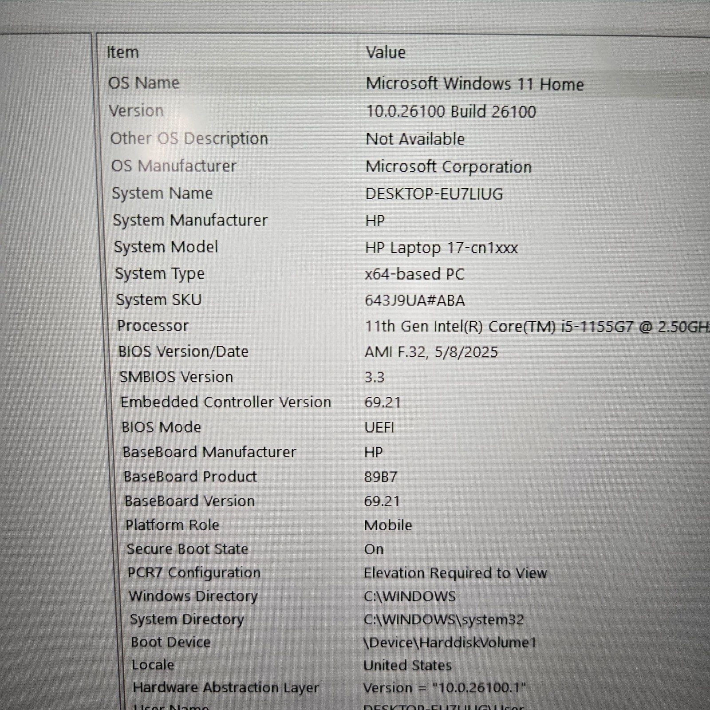This screenshot has width=710, height=710.
Task: Select the System Model row label
Action: (166, 247)
